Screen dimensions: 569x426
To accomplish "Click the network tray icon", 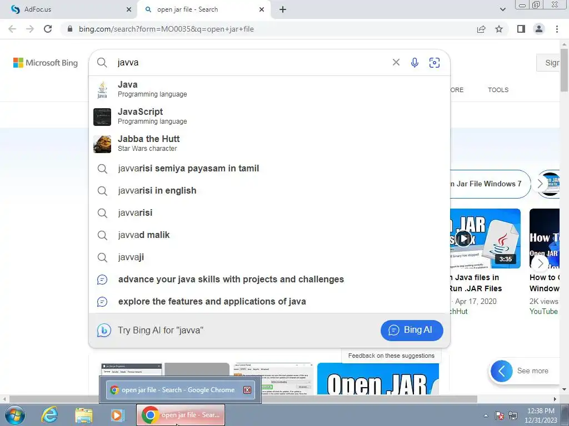I will [x=513, y=415].
